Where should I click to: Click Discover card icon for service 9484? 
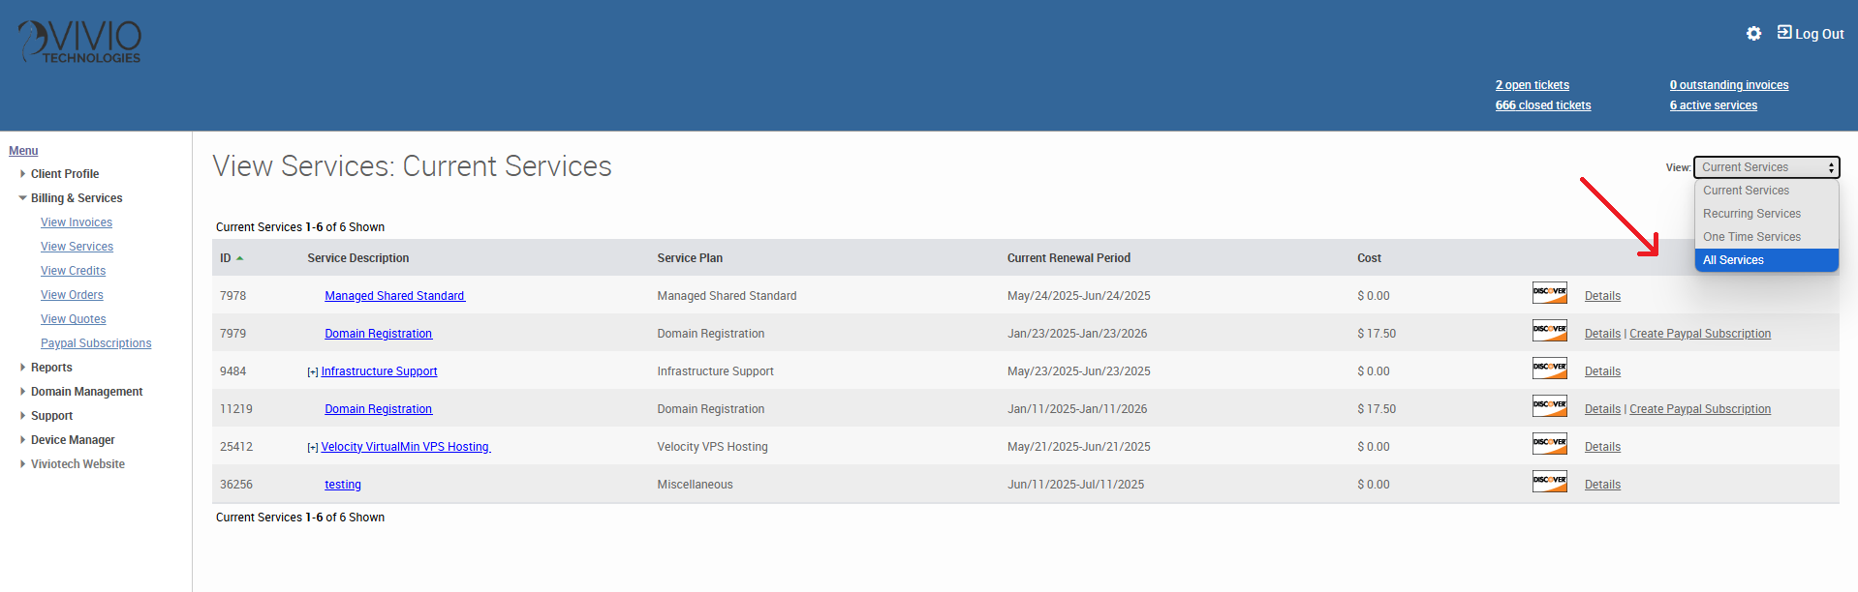1549,369
